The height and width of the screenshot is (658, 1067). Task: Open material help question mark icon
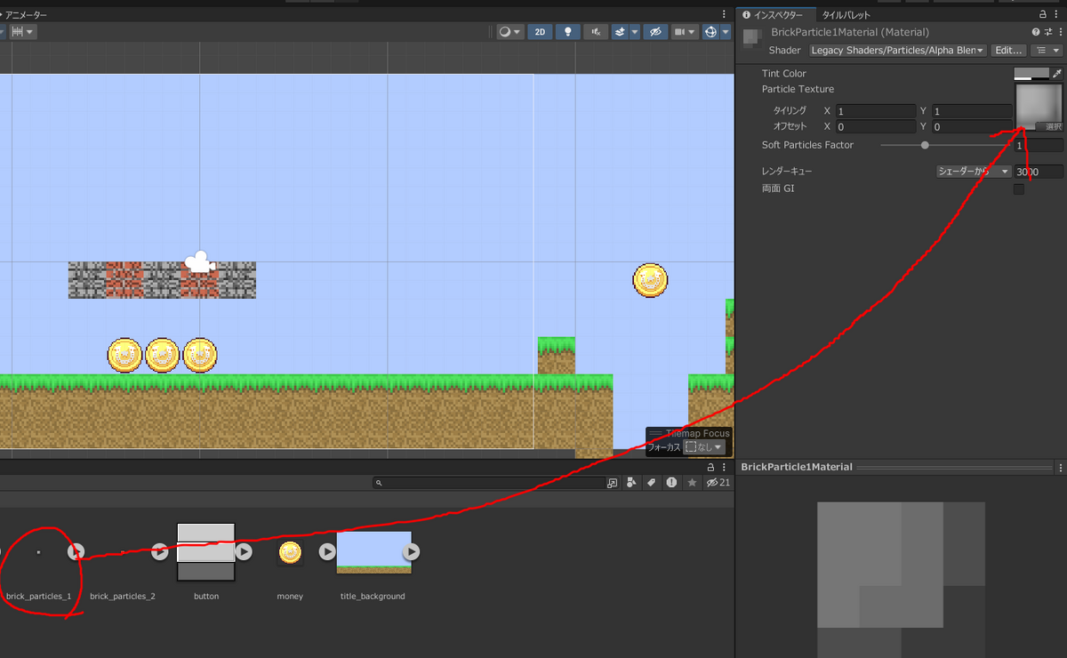(1036, 32)
